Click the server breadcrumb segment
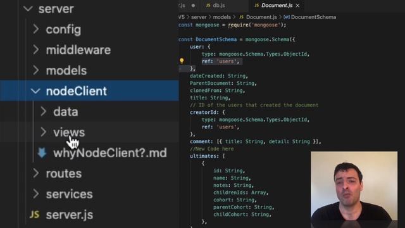The height and width of the screenshot is (228, 405). pyautogui.click(x=199, y=17)
